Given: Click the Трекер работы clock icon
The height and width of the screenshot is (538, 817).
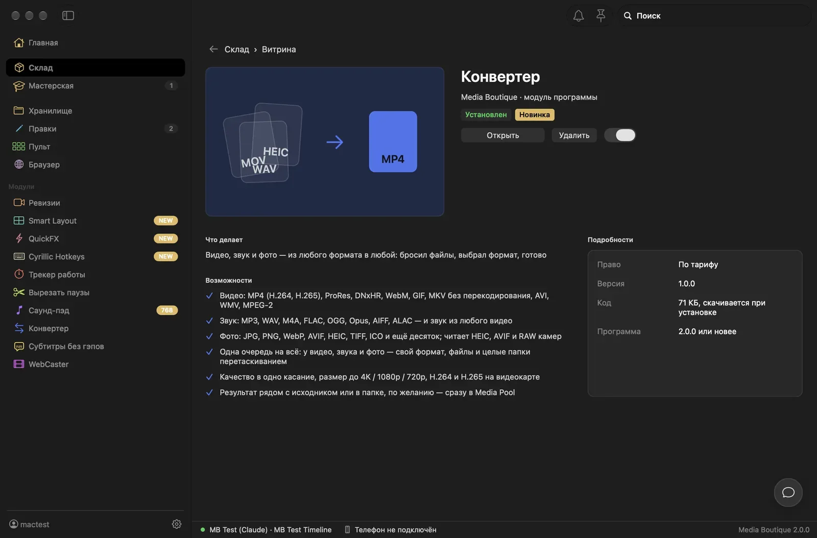Looking at the screenshot, I should click(x=19, y=274).
